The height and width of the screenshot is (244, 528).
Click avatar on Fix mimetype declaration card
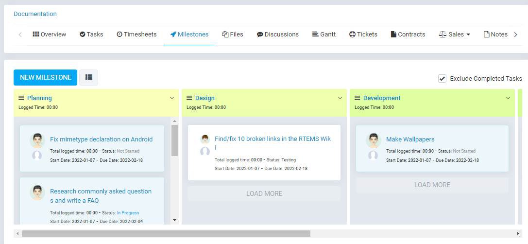[37, 140]
